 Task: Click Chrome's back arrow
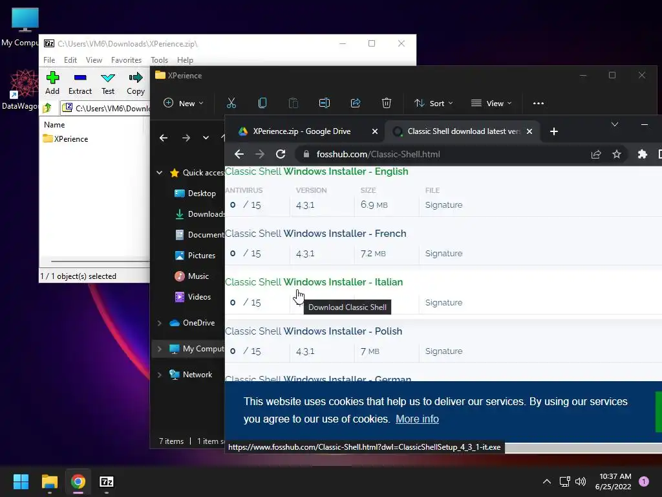coord(239,154)
